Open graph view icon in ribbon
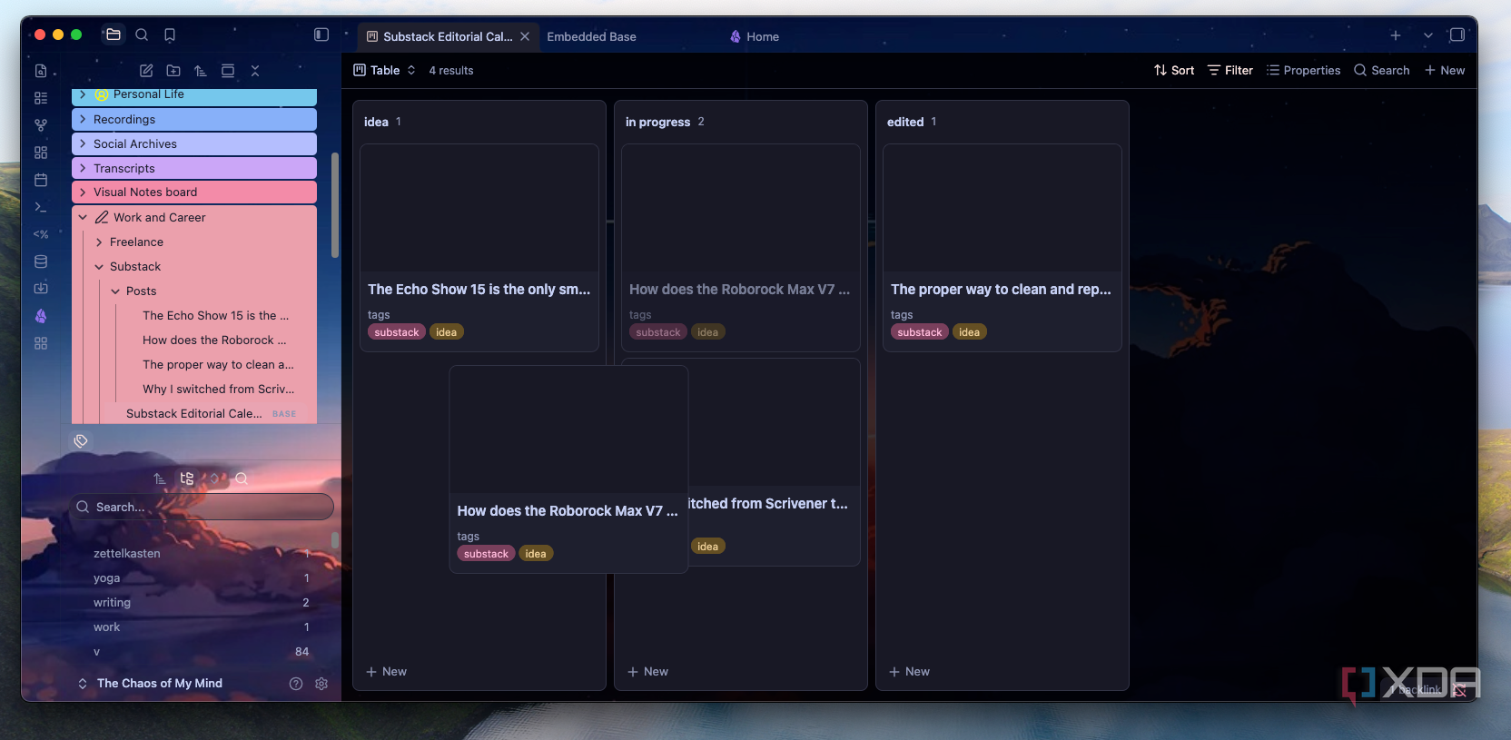The image size is (1511, 740). pyautogui.click(x=41, y=125)
